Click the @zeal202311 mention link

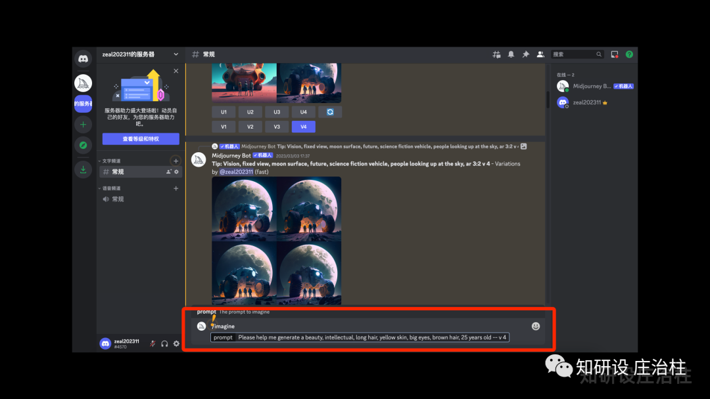point(237,172)
